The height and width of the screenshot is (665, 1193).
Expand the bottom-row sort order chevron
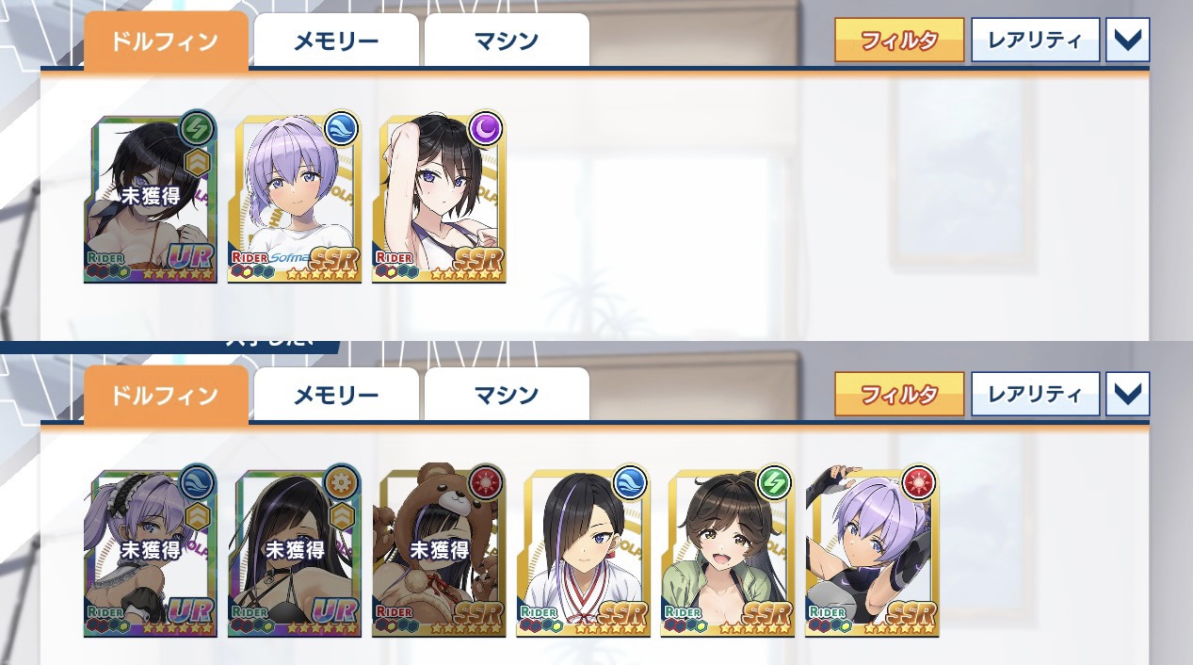tap(1127, 394)
